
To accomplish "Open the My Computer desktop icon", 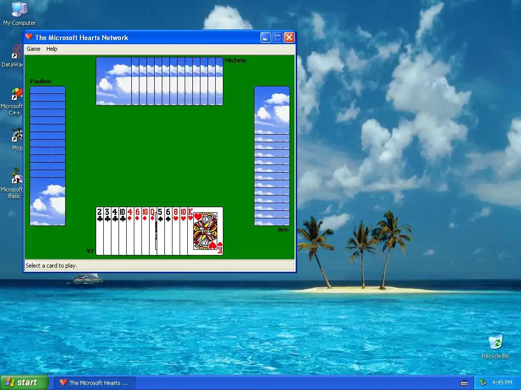I will pos(19,13).
